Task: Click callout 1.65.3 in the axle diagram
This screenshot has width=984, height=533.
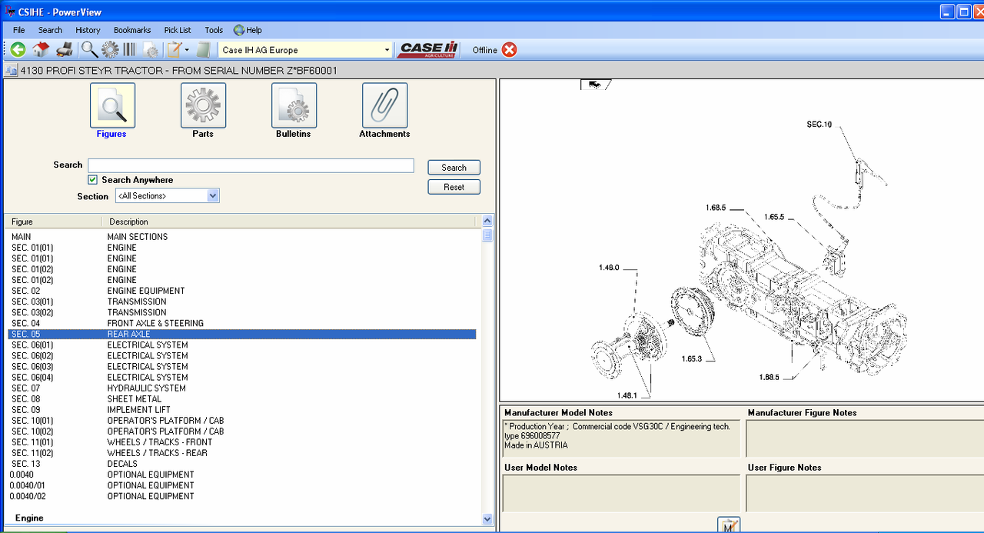Action: click(x=691, y=358)
